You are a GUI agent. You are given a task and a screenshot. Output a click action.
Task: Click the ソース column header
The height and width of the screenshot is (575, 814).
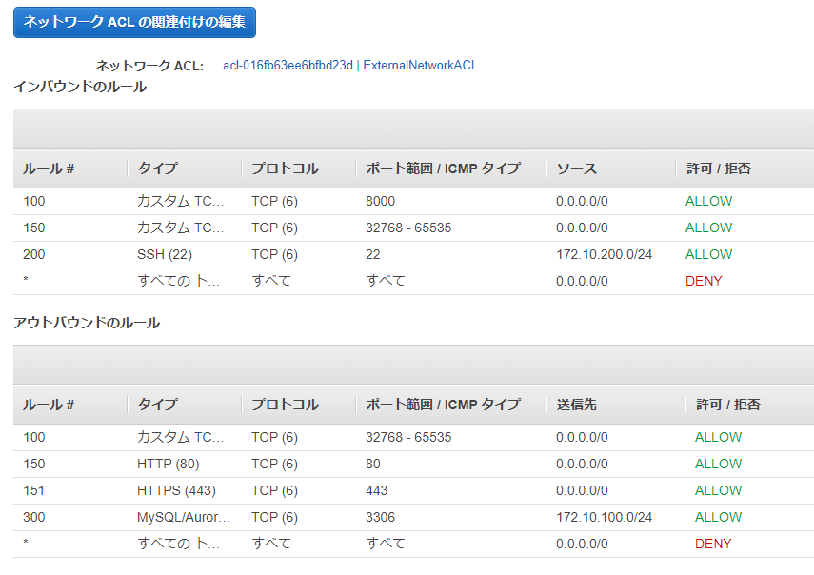(576, 169)
